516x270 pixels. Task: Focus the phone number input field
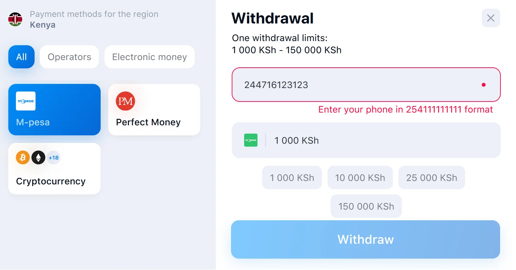(x=366, y=85)
